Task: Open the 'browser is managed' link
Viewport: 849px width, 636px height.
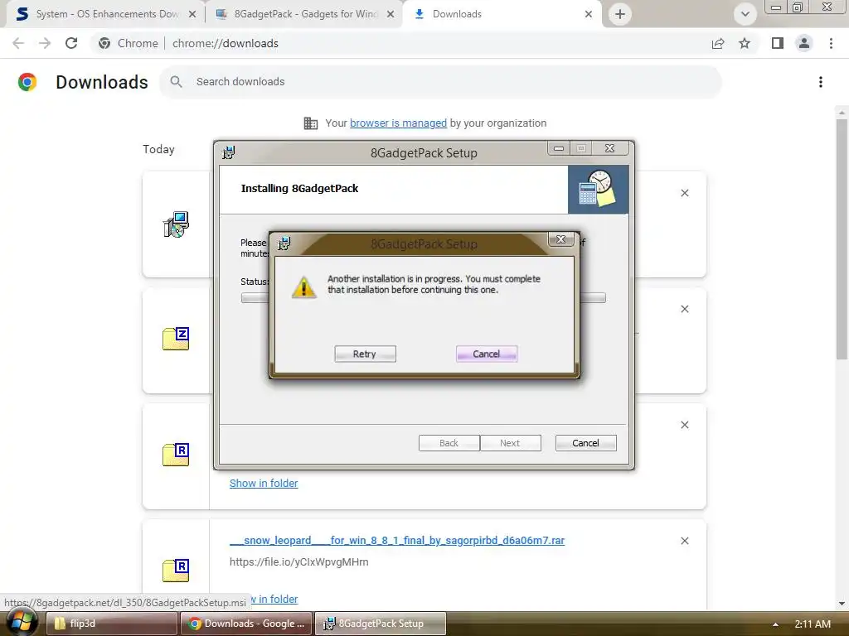Action: (x=398, y=123)
